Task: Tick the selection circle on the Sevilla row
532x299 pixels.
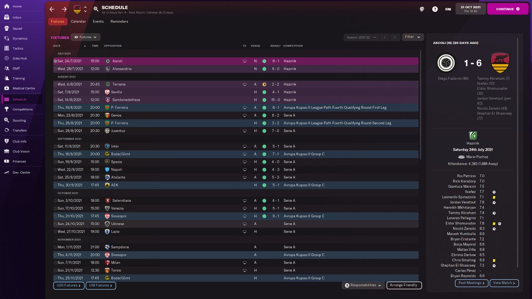Action: [55, 92]
